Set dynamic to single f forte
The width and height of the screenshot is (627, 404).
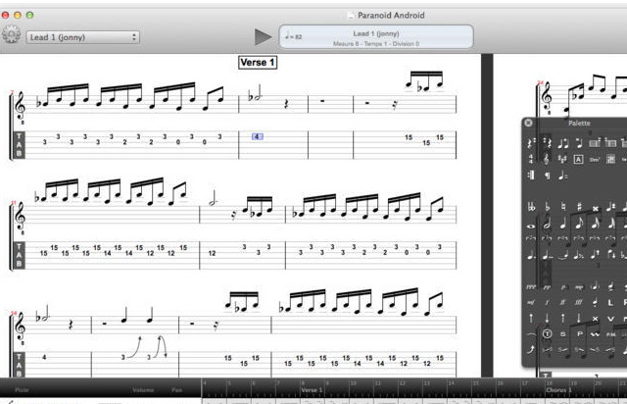[x=547, y=303]
